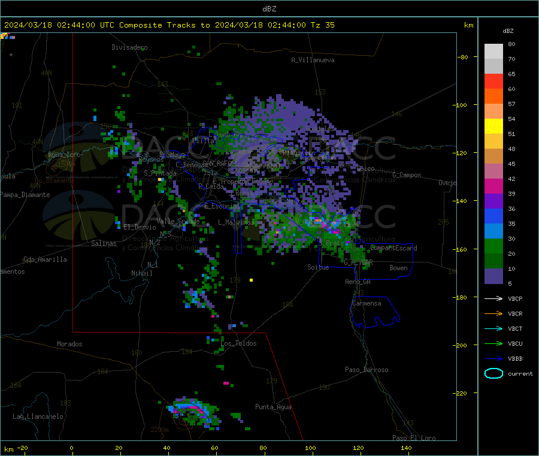Click the blue VBBB arrow in the legend
The height and width of the screenshot is (456, 539).
click(x=493, y=359)
